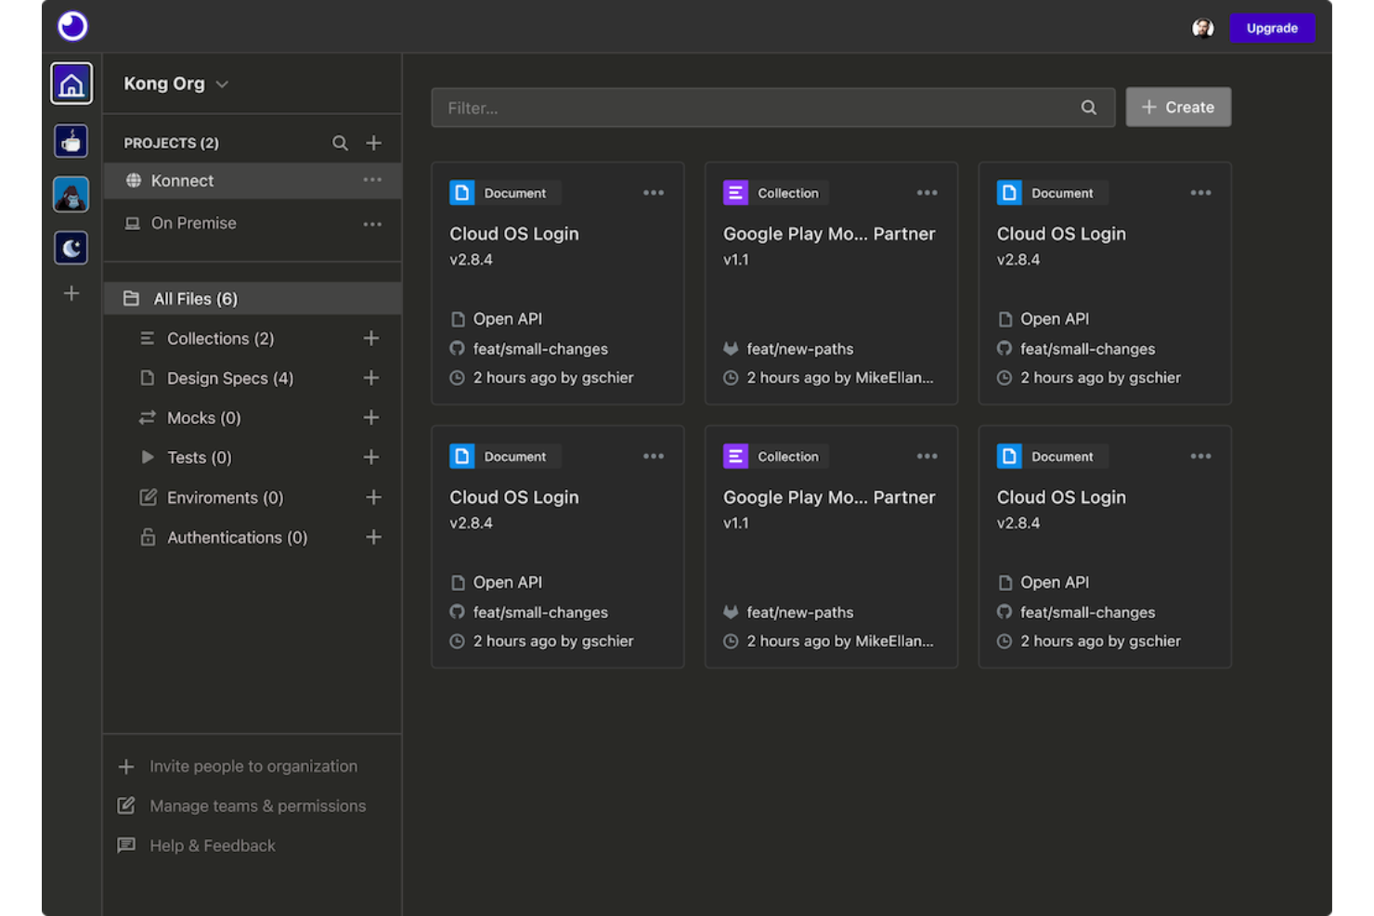Select All Files (6)
This screenshot has width=1374, height=916.
click(253, 299)
